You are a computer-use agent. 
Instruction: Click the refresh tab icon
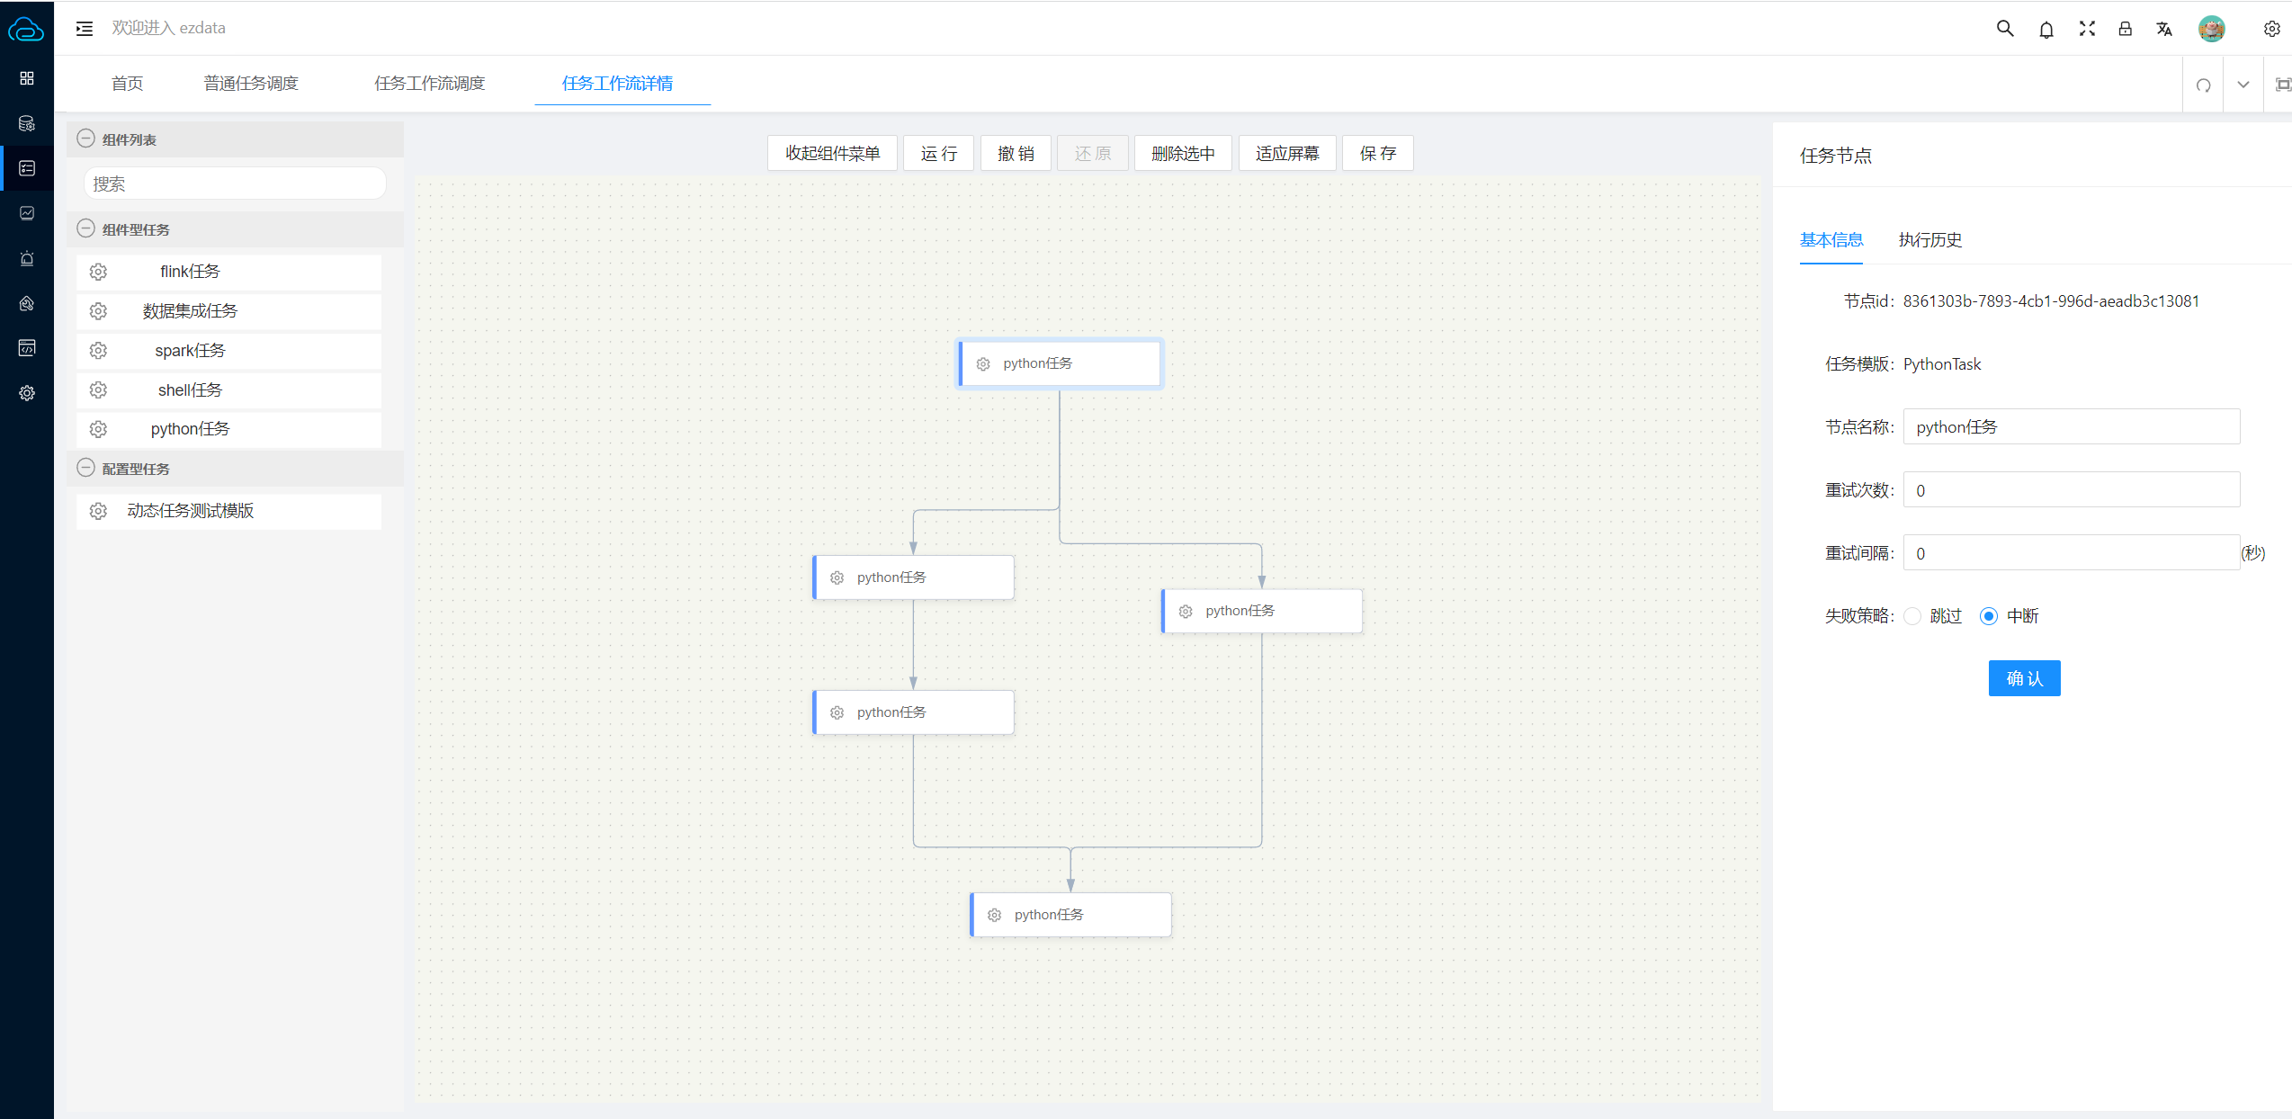2203,85
